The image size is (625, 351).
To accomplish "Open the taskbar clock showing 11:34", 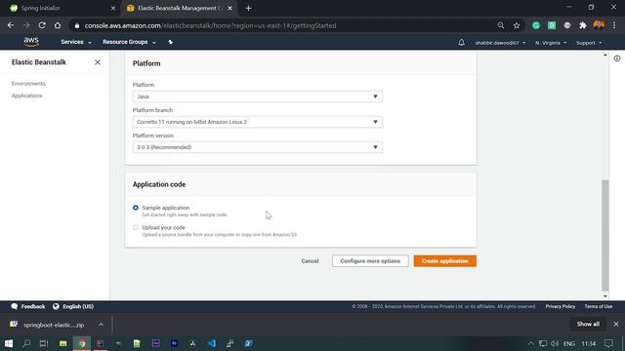I will click(588, 343).
